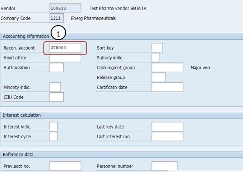Click the Subsidy indic. input field
The height and width of the screenshot is (172, 243).
pyautogui.click(x=156, y=57)
